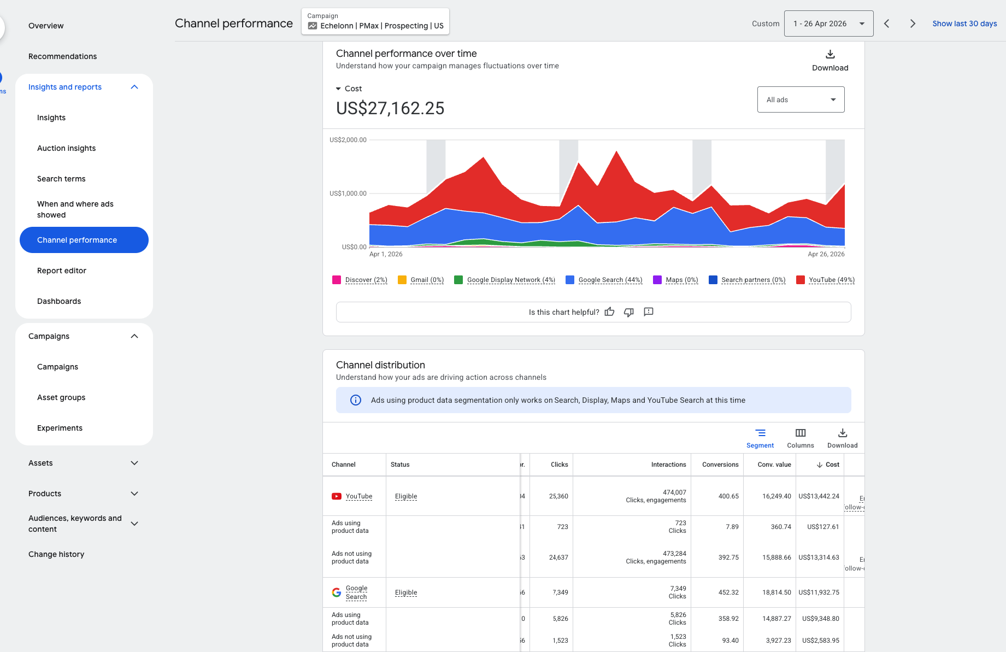Go to previous date range arrow
Viewport: 1006px width, 652px height.
click(887, 24)
